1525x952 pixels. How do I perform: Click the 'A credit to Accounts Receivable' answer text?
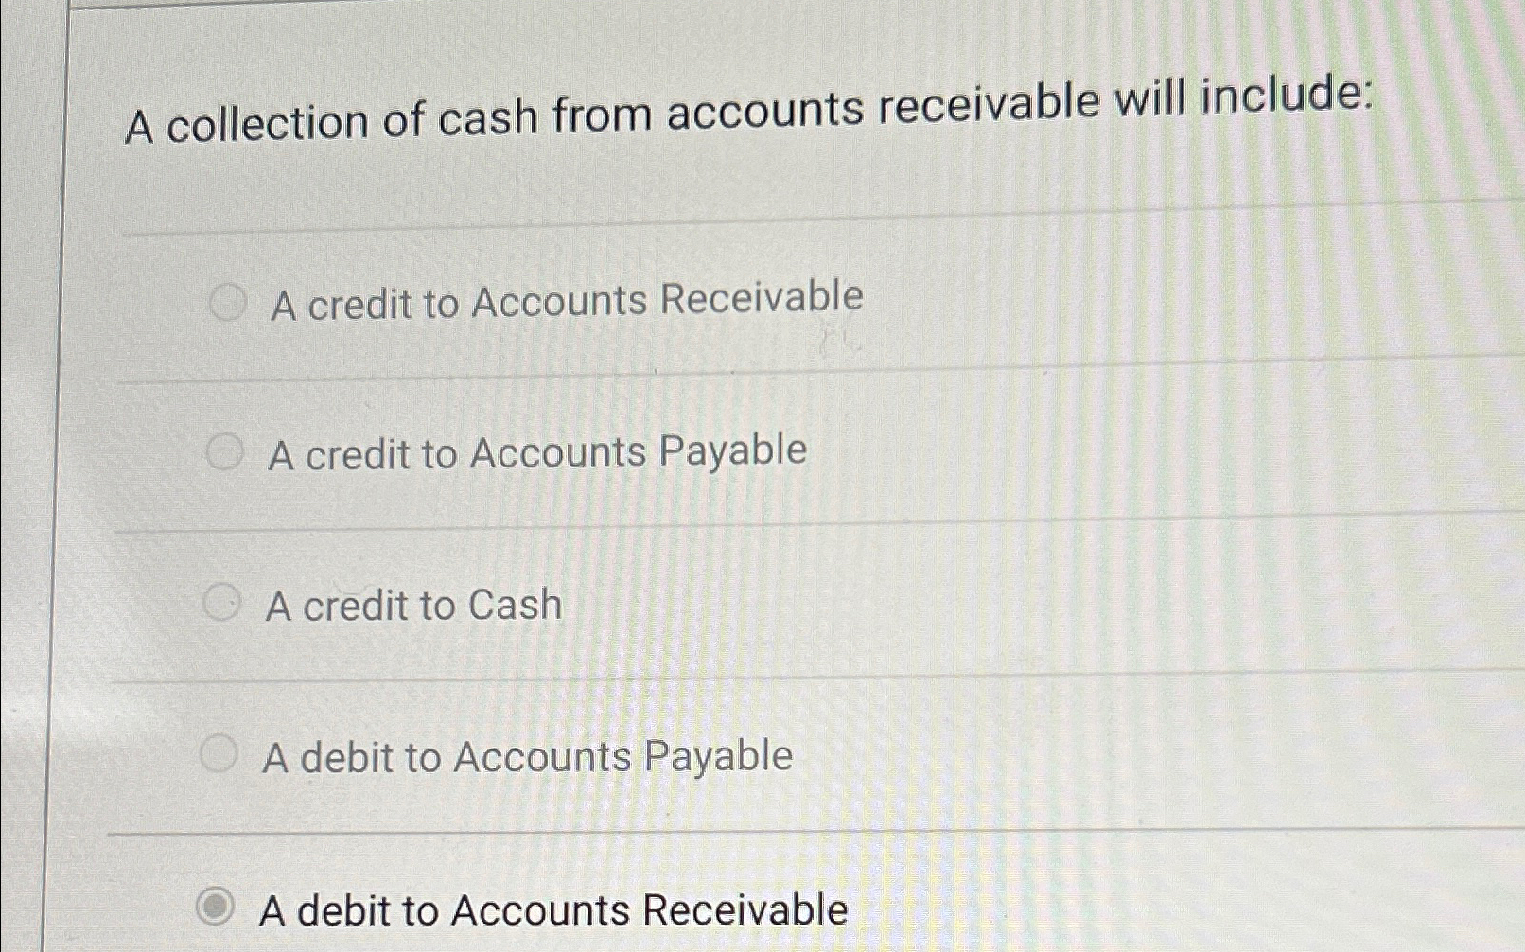(x=565, y=298)
